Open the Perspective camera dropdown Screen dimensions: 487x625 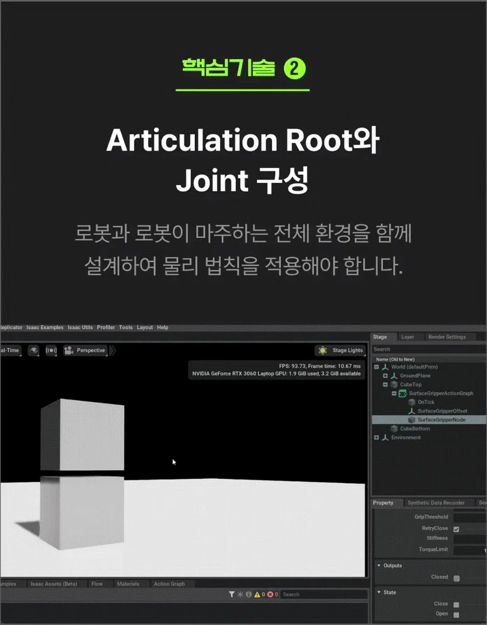85,350
